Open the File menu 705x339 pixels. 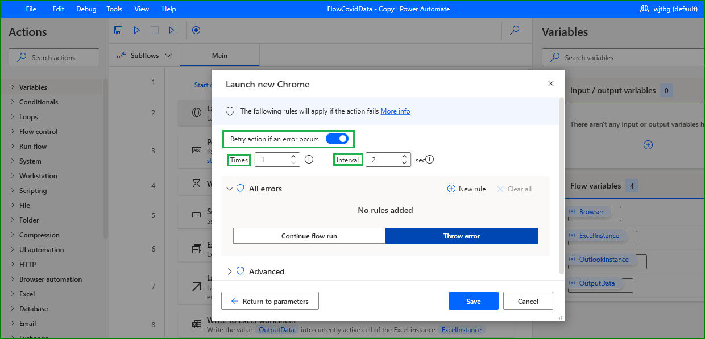[31, 9]
